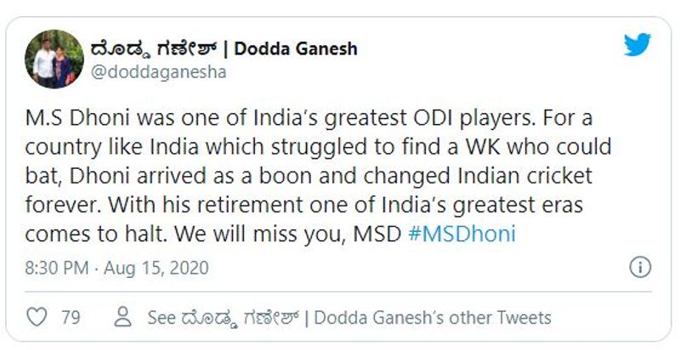Screen dimensions: 680x350
Task: Click tweet line mentioning greatest eras
Action: pos(303,206)
